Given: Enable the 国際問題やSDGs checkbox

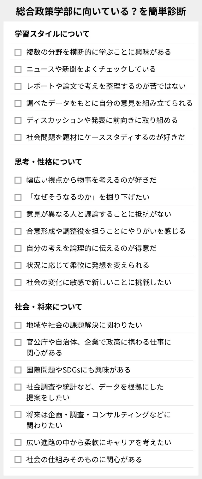Looking at the screenshot, I should coord(18,370).
